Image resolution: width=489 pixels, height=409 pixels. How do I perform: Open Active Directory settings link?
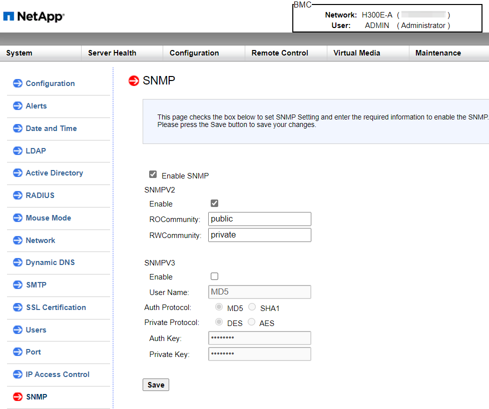(x=54, y=173)
